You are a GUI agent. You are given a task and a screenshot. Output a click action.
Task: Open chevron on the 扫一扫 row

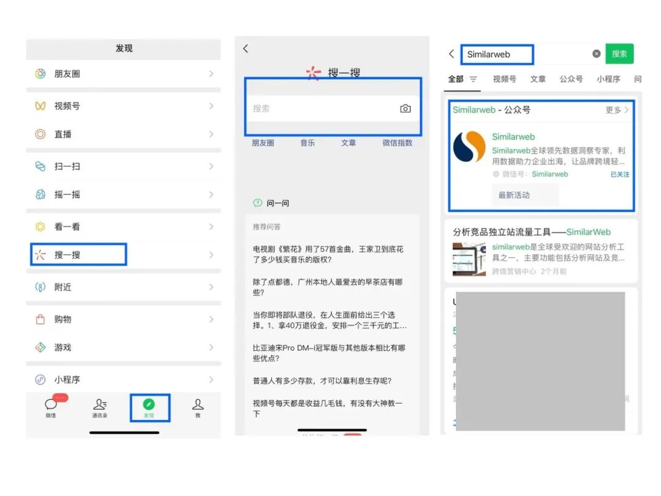(211, 166)
